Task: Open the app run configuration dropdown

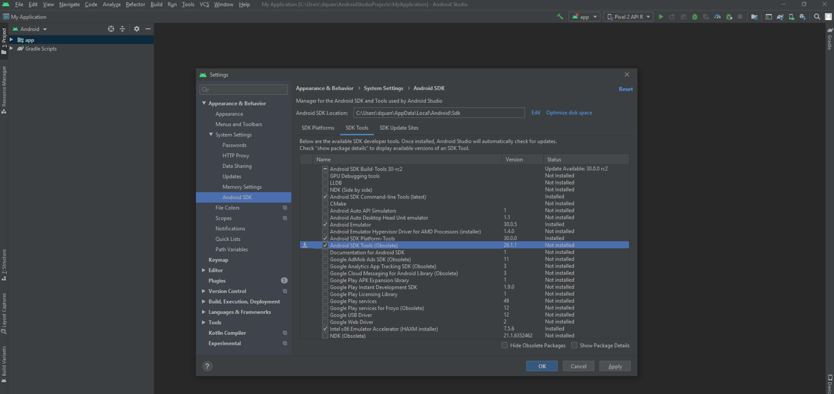Action: (x=585, y=17)
